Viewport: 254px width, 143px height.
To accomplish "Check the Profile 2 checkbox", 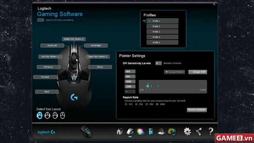I will click(x=149, y=26).
